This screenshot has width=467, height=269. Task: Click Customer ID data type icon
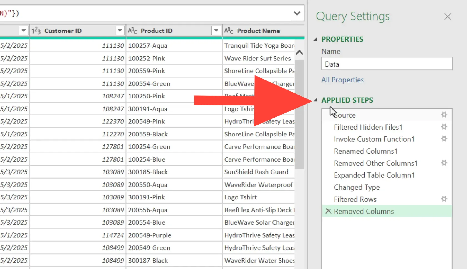[x=36, y=31]
